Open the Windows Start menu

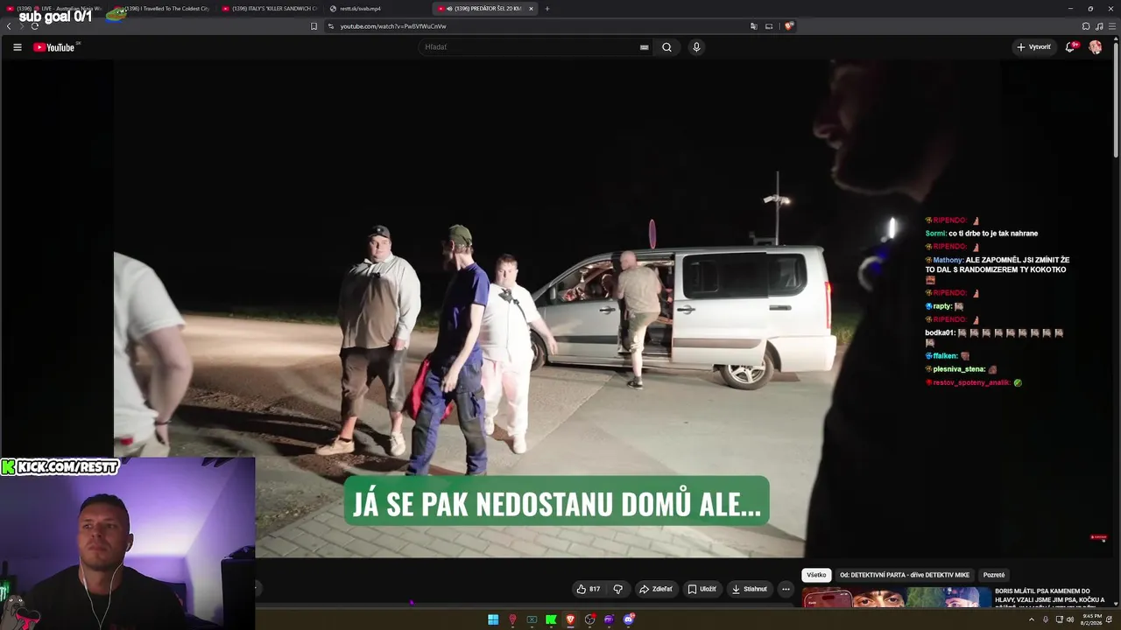point(493,619)
